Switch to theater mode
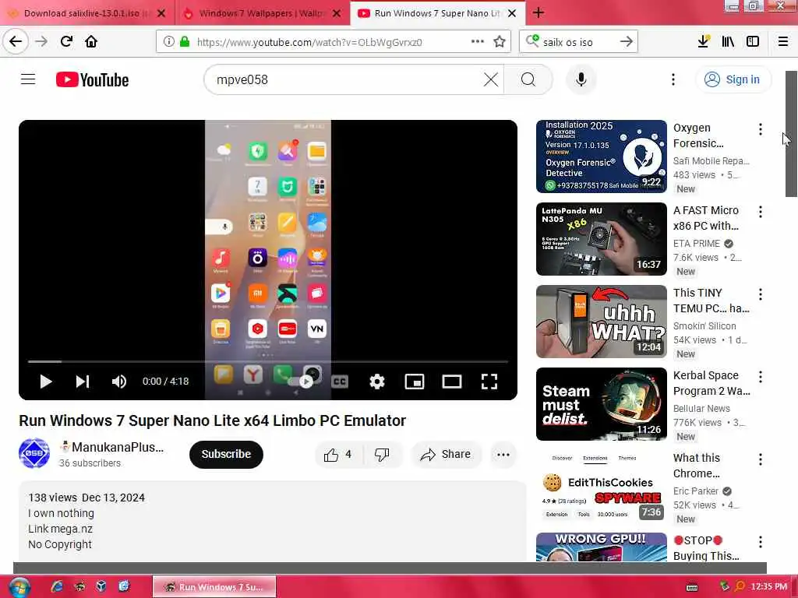Screen dimensions: 798x598 [x=451, y=382]
